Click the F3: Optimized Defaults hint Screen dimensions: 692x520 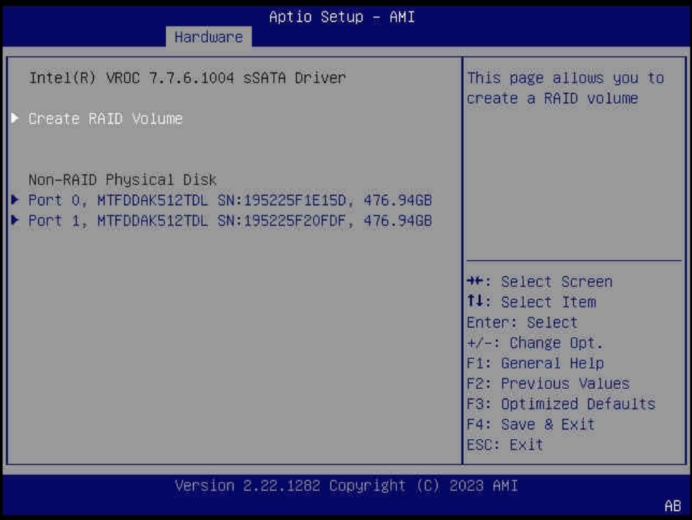pyautogui.click(x=561, y=404)
